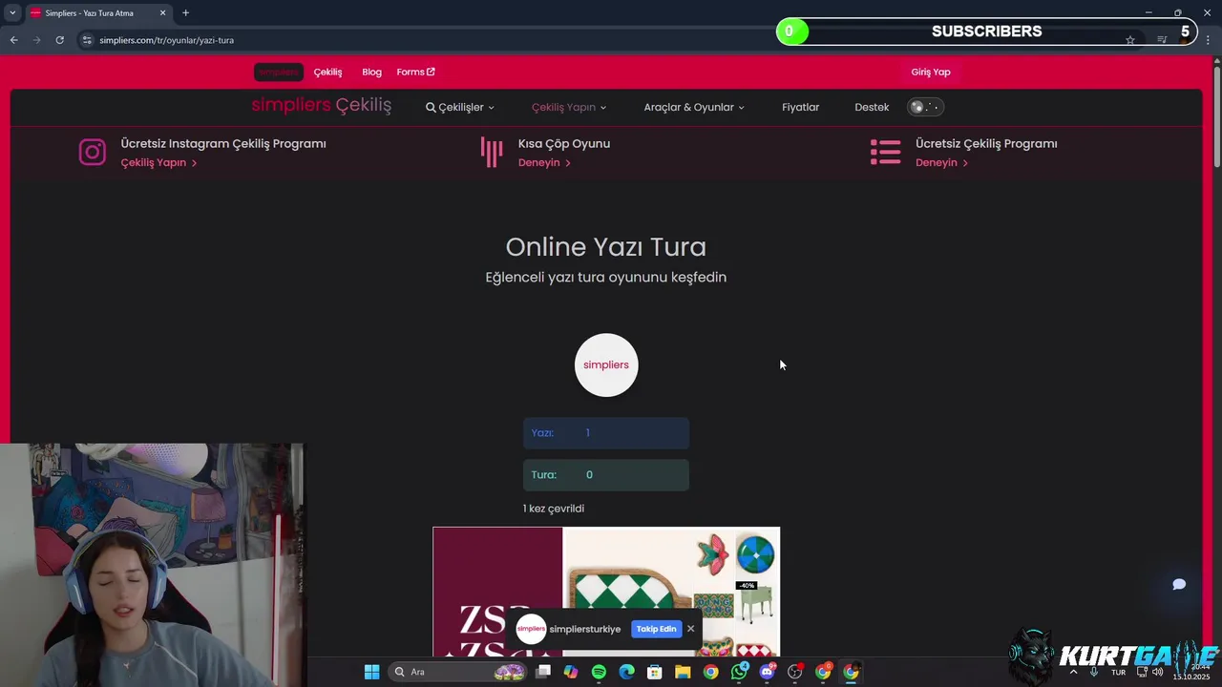Click the Giriş Yap login button
This screenshot has width=1222, height=687.
coord(931,72)
